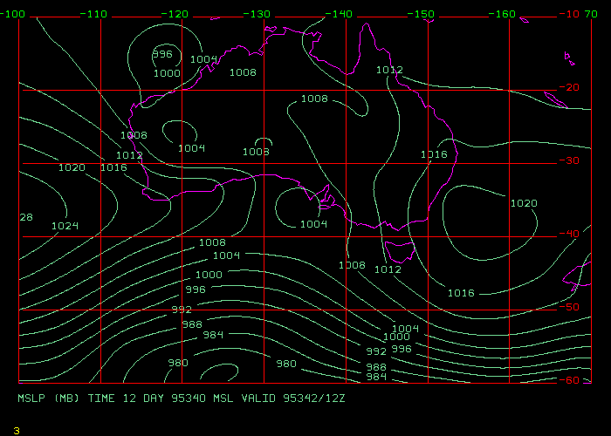Click the -160 longitude label
Screen dimensions: 611x436
[x=504, y=15]
